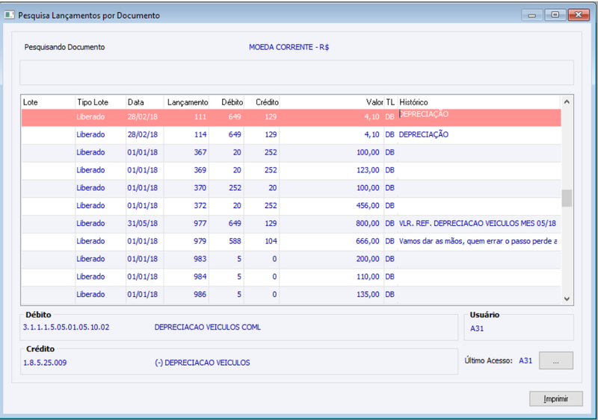Select the row with Lançamento 372
The width and height of the screenshot is (598, 420).
tap(291, 206)
